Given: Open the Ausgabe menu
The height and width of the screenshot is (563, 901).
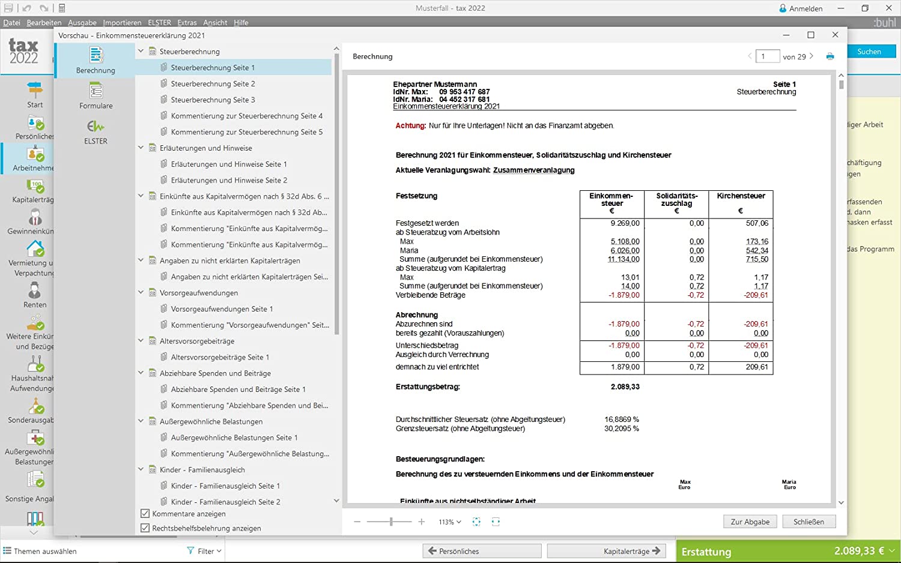Looking at the screenshot, I should pos(82,22).
